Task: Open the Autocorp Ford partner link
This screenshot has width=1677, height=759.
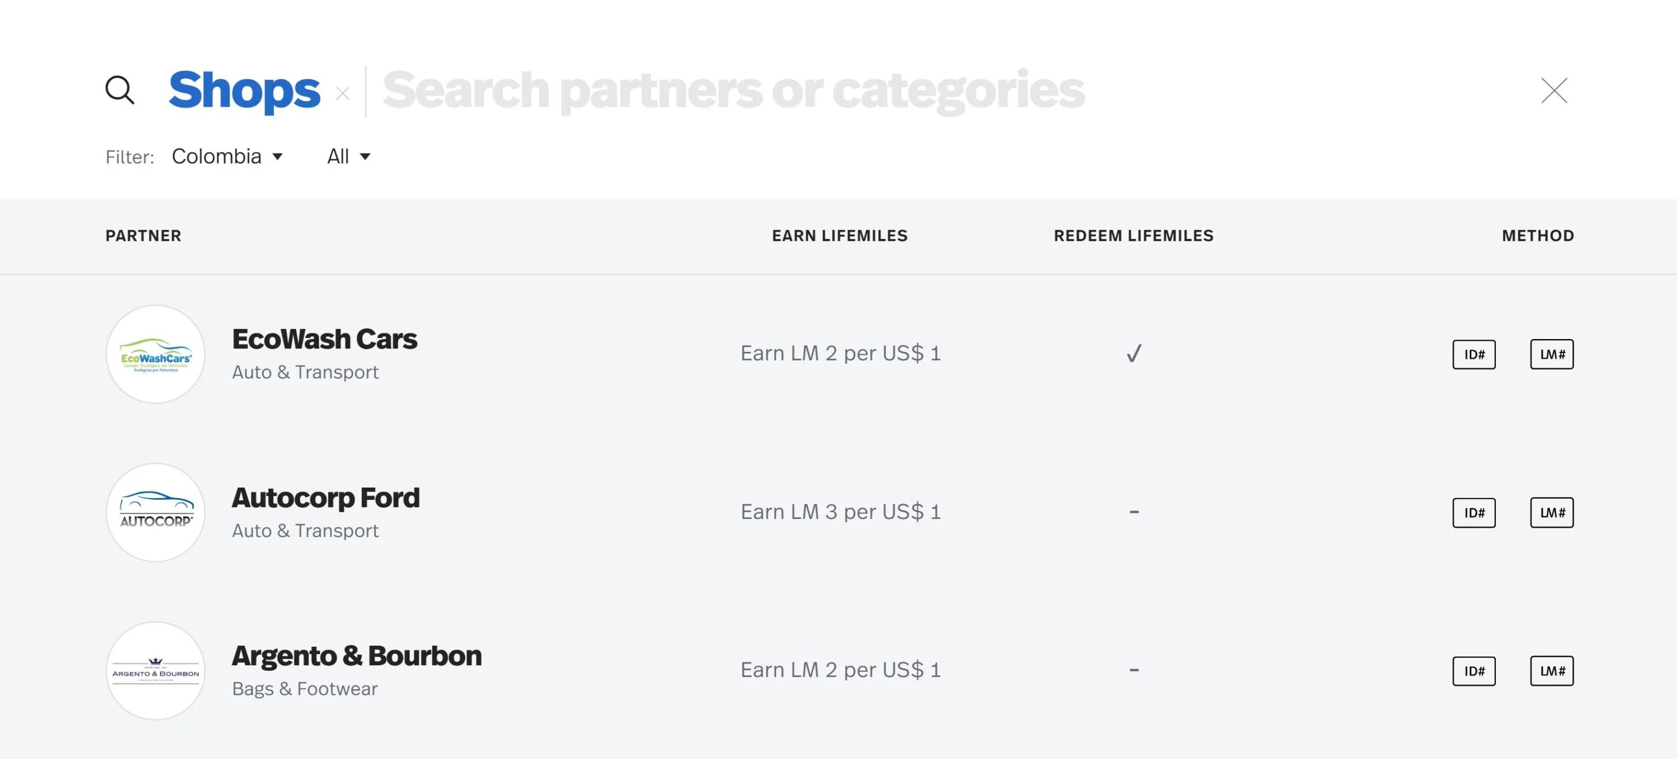Action: (325, 498)
